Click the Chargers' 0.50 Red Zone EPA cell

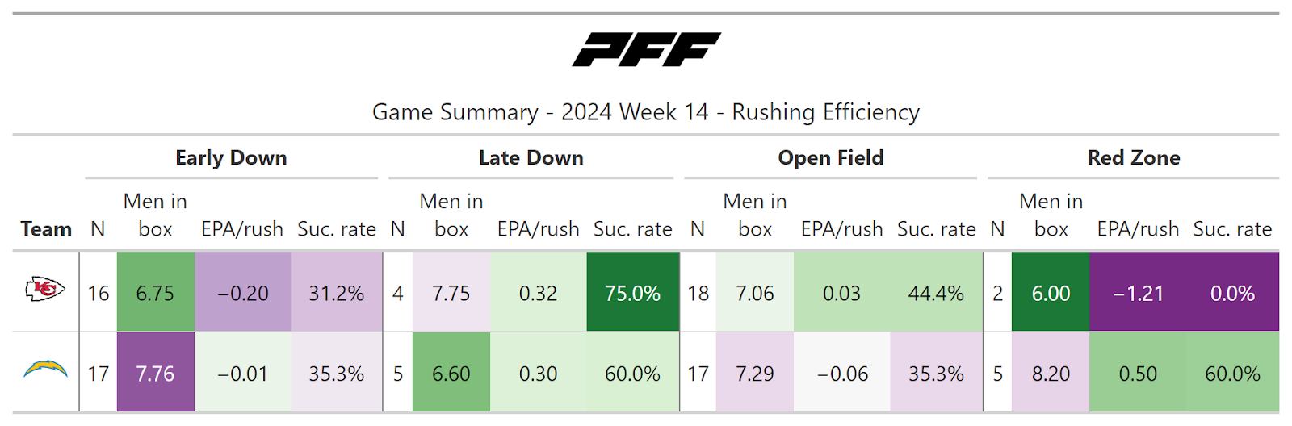tap(1138, 374)
